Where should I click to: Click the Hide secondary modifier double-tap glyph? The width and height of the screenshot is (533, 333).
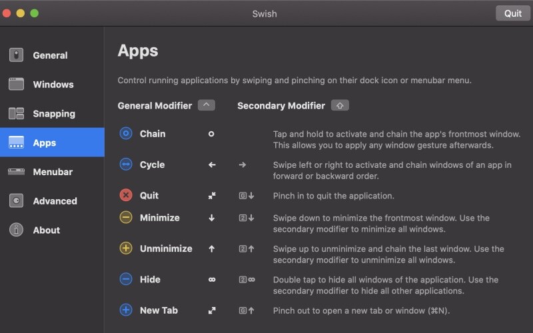tap(247, 280)
